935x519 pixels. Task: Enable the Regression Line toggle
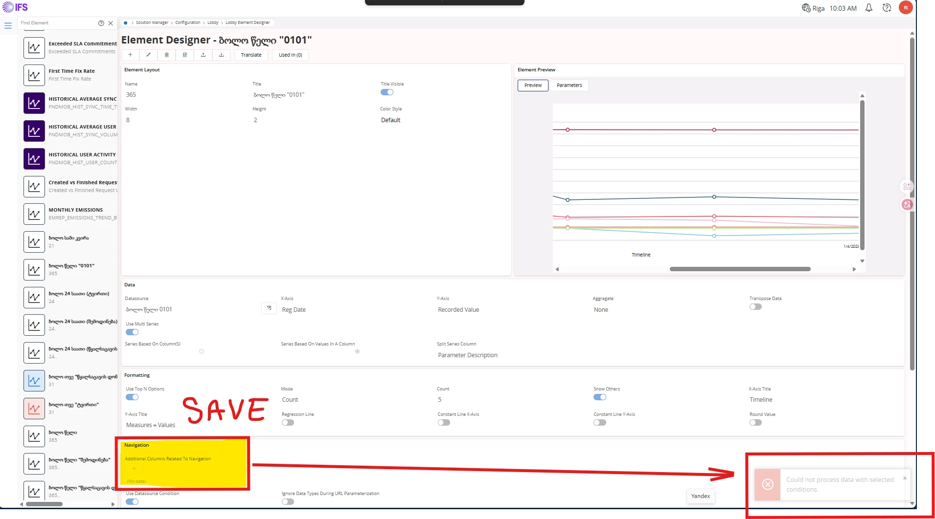pyautogui.click(x=288, y=423)
